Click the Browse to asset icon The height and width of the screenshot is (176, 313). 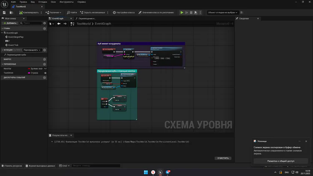pos(11,13)
